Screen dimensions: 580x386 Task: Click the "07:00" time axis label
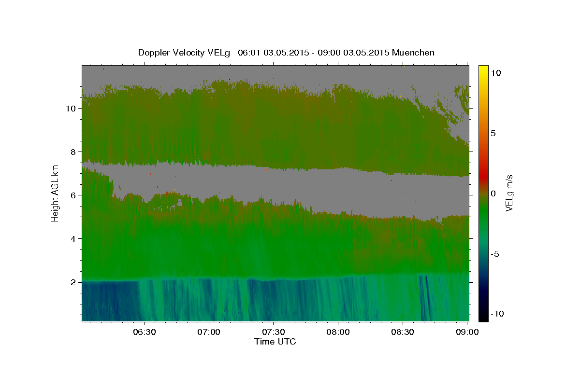coord(209,332)
